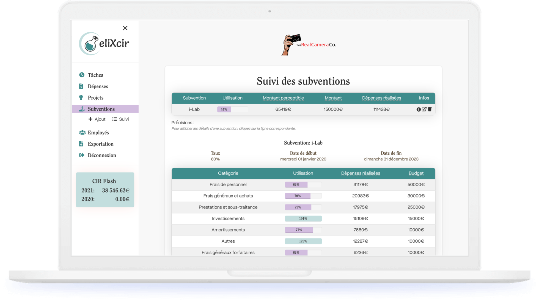Open the Ajout submenu link
This screenshot has height=301, width=539.
point(97,119)
